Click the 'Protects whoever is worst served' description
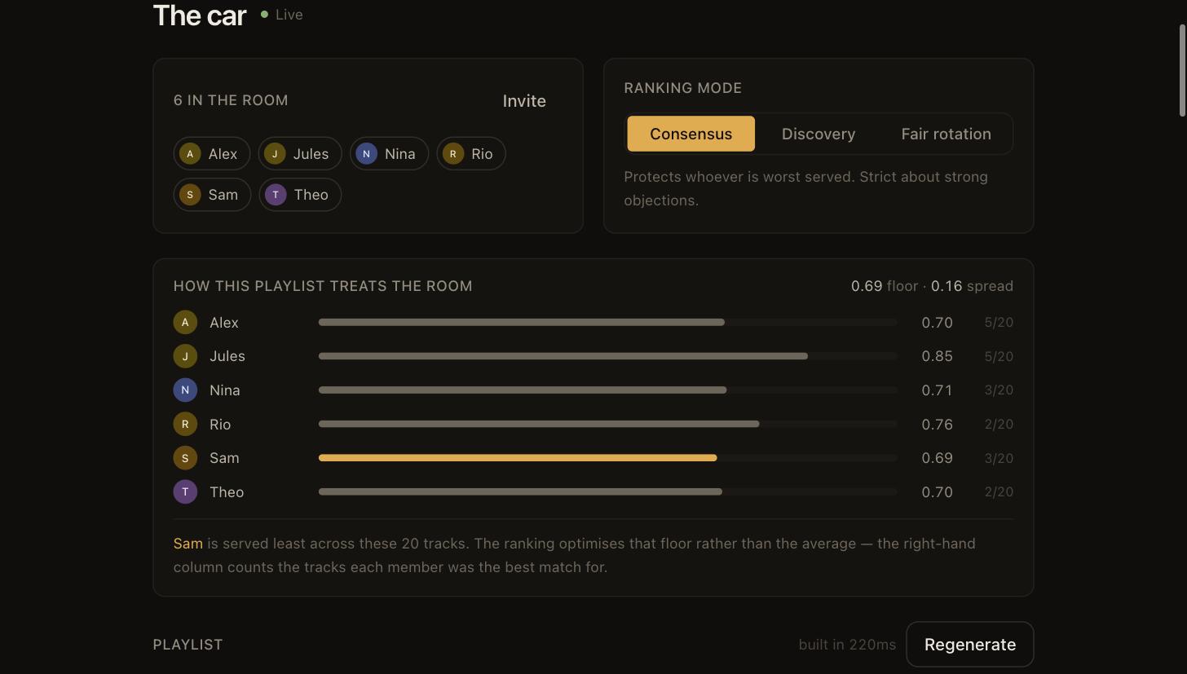 (805, 188)
